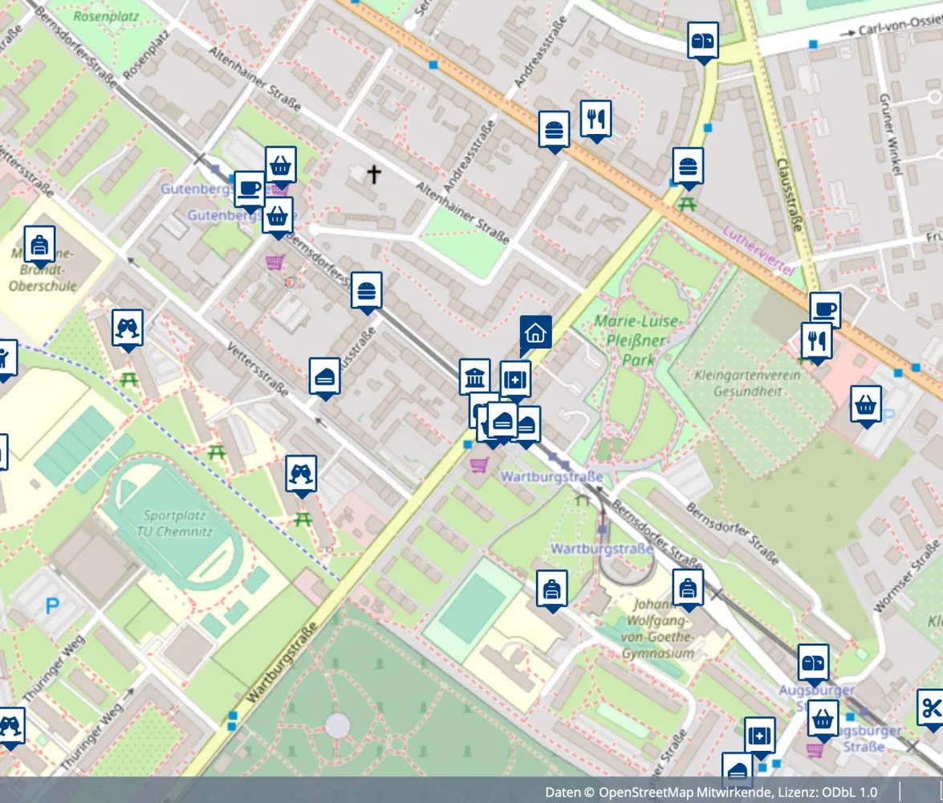The width and height of the screenshot is (943, 803).
Task: Click the cake marker between Vettersstraße and Bernsdorfer Straße
Action: click(325, 377)
